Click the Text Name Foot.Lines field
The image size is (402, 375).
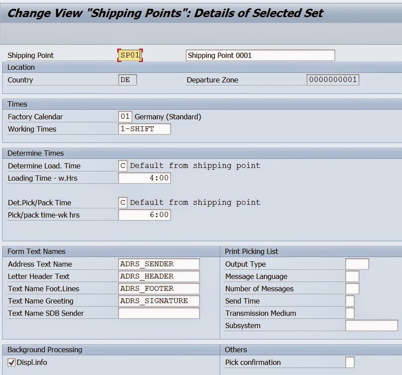tap(158, 289)
